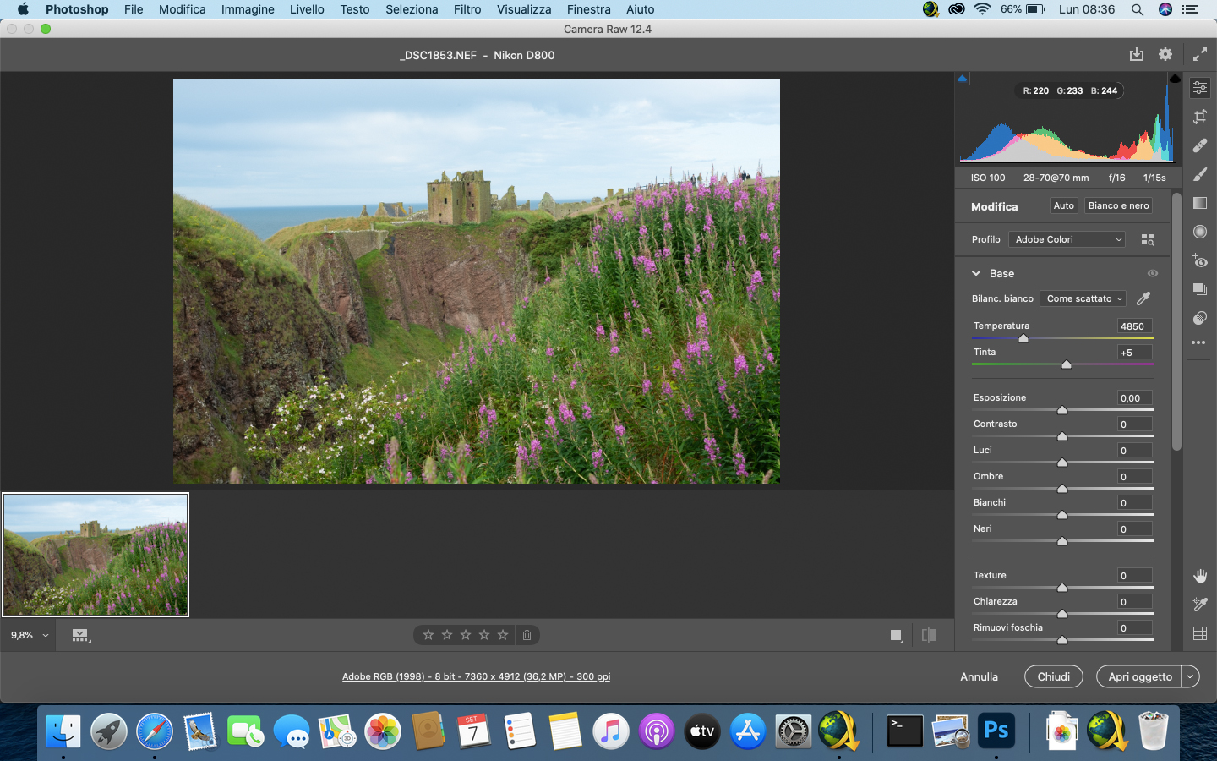Viewport: 1217px width, 761px height.
Task: Open the three-dots more options menu
Action: pos(1198,342)
